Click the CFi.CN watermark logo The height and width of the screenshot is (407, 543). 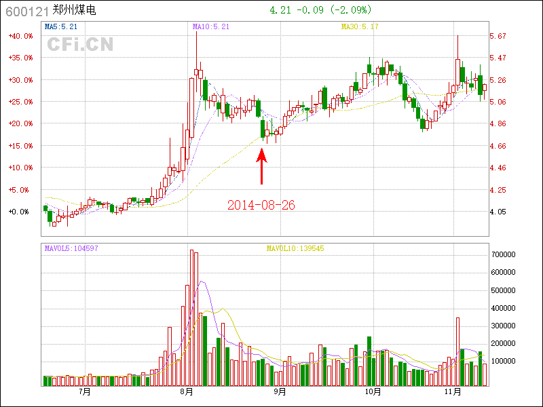coord(80,45)
